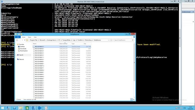Click Exchange Server in the breadcrumb path
The height and width of the screenshot is (110, 195).
(51, 40)
